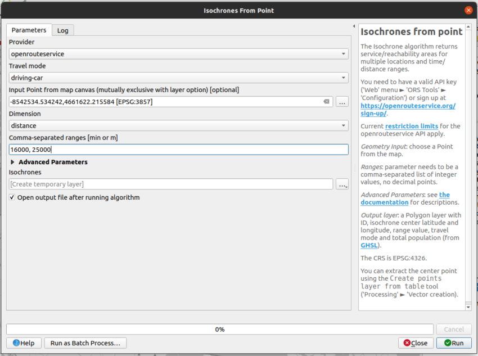Screen dimensions: 478x356
Task: Click Run as Batch Process button
Action: (85, 343)
